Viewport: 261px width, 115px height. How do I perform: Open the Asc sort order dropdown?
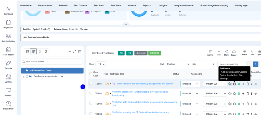pos(203,64)
